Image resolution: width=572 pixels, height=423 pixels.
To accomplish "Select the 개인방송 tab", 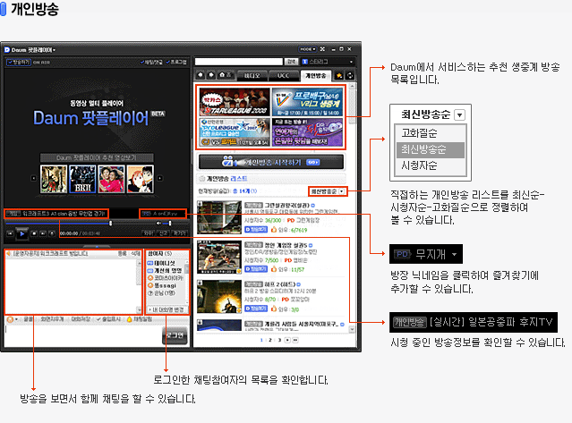I will click(x=316, y=75).
